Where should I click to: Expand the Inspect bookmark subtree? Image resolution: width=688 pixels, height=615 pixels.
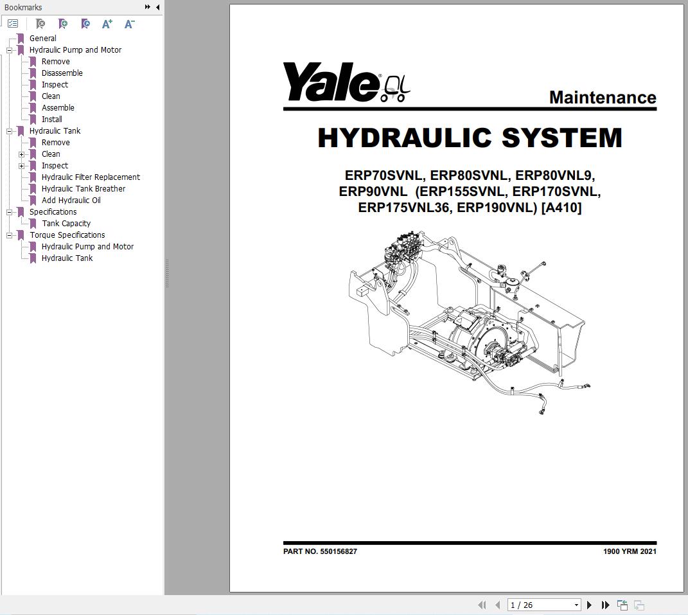point(21,165)
